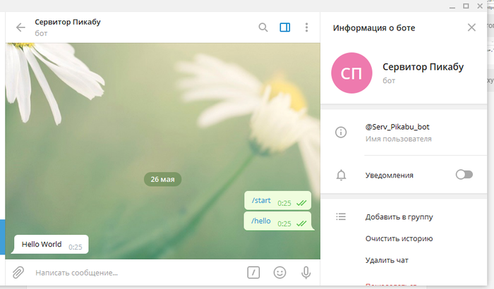Click Удалить чат option
The width and height of the screenshot is (494, 289).
(387, 261)
